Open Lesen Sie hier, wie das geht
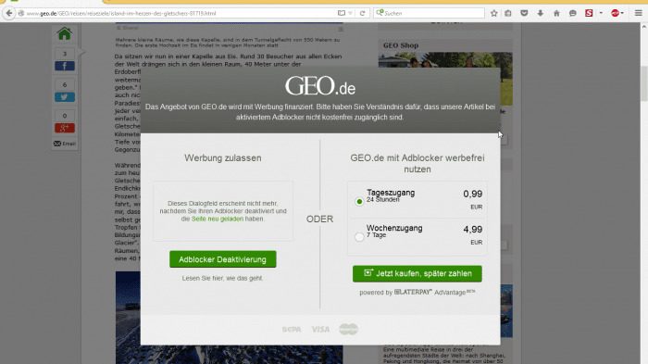Viewport: 648px width, 364px height. point(222,278)
